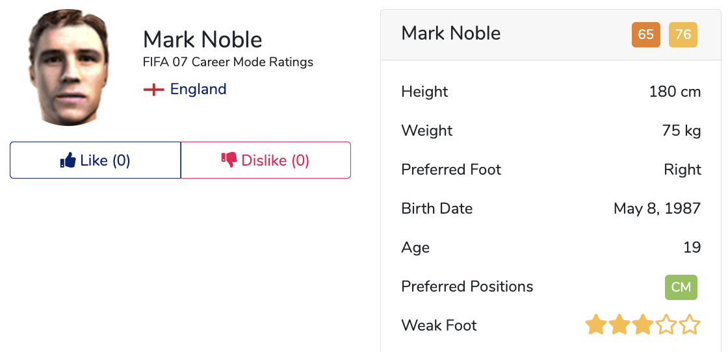Image resolution: width=728 pixels, height=352 pixels.
Task: Select the green CM position badge
Action: click(x=681, y=288)
